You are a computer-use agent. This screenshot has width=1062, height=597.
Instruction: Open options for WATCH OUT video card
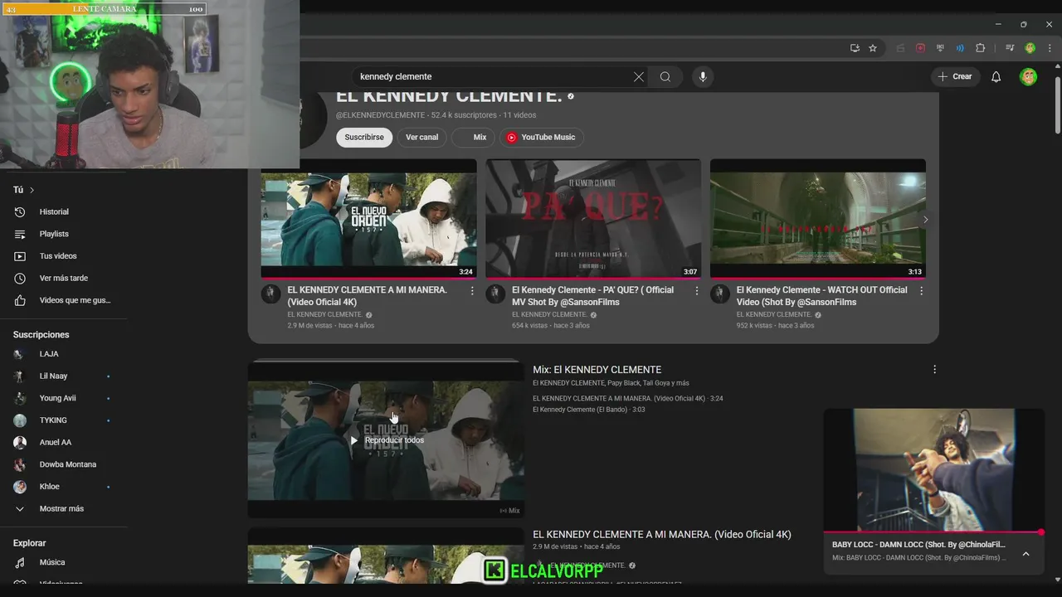pyautogui.click(x=921, y=291)
